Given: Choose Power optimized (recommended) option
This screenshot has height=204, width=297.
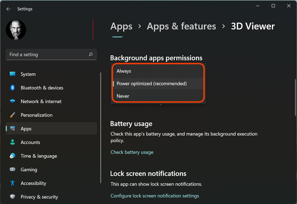Looking at the screenshot, I should coord(158,84).
